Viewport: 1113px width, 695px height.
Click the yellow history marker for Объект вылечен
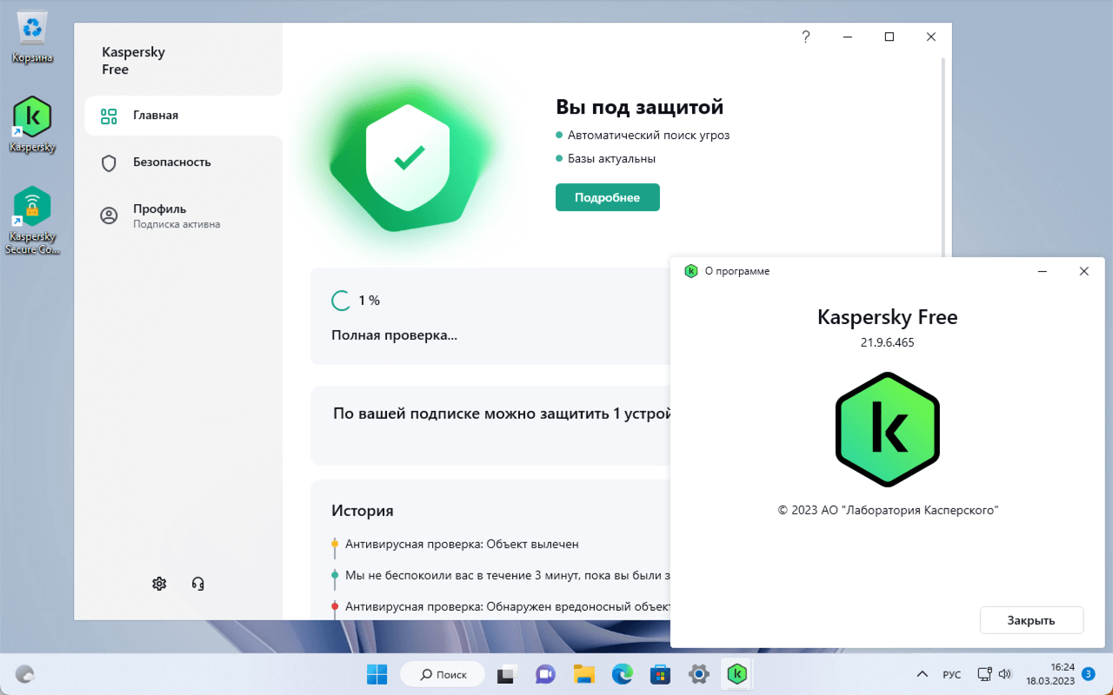pos(335,544)
